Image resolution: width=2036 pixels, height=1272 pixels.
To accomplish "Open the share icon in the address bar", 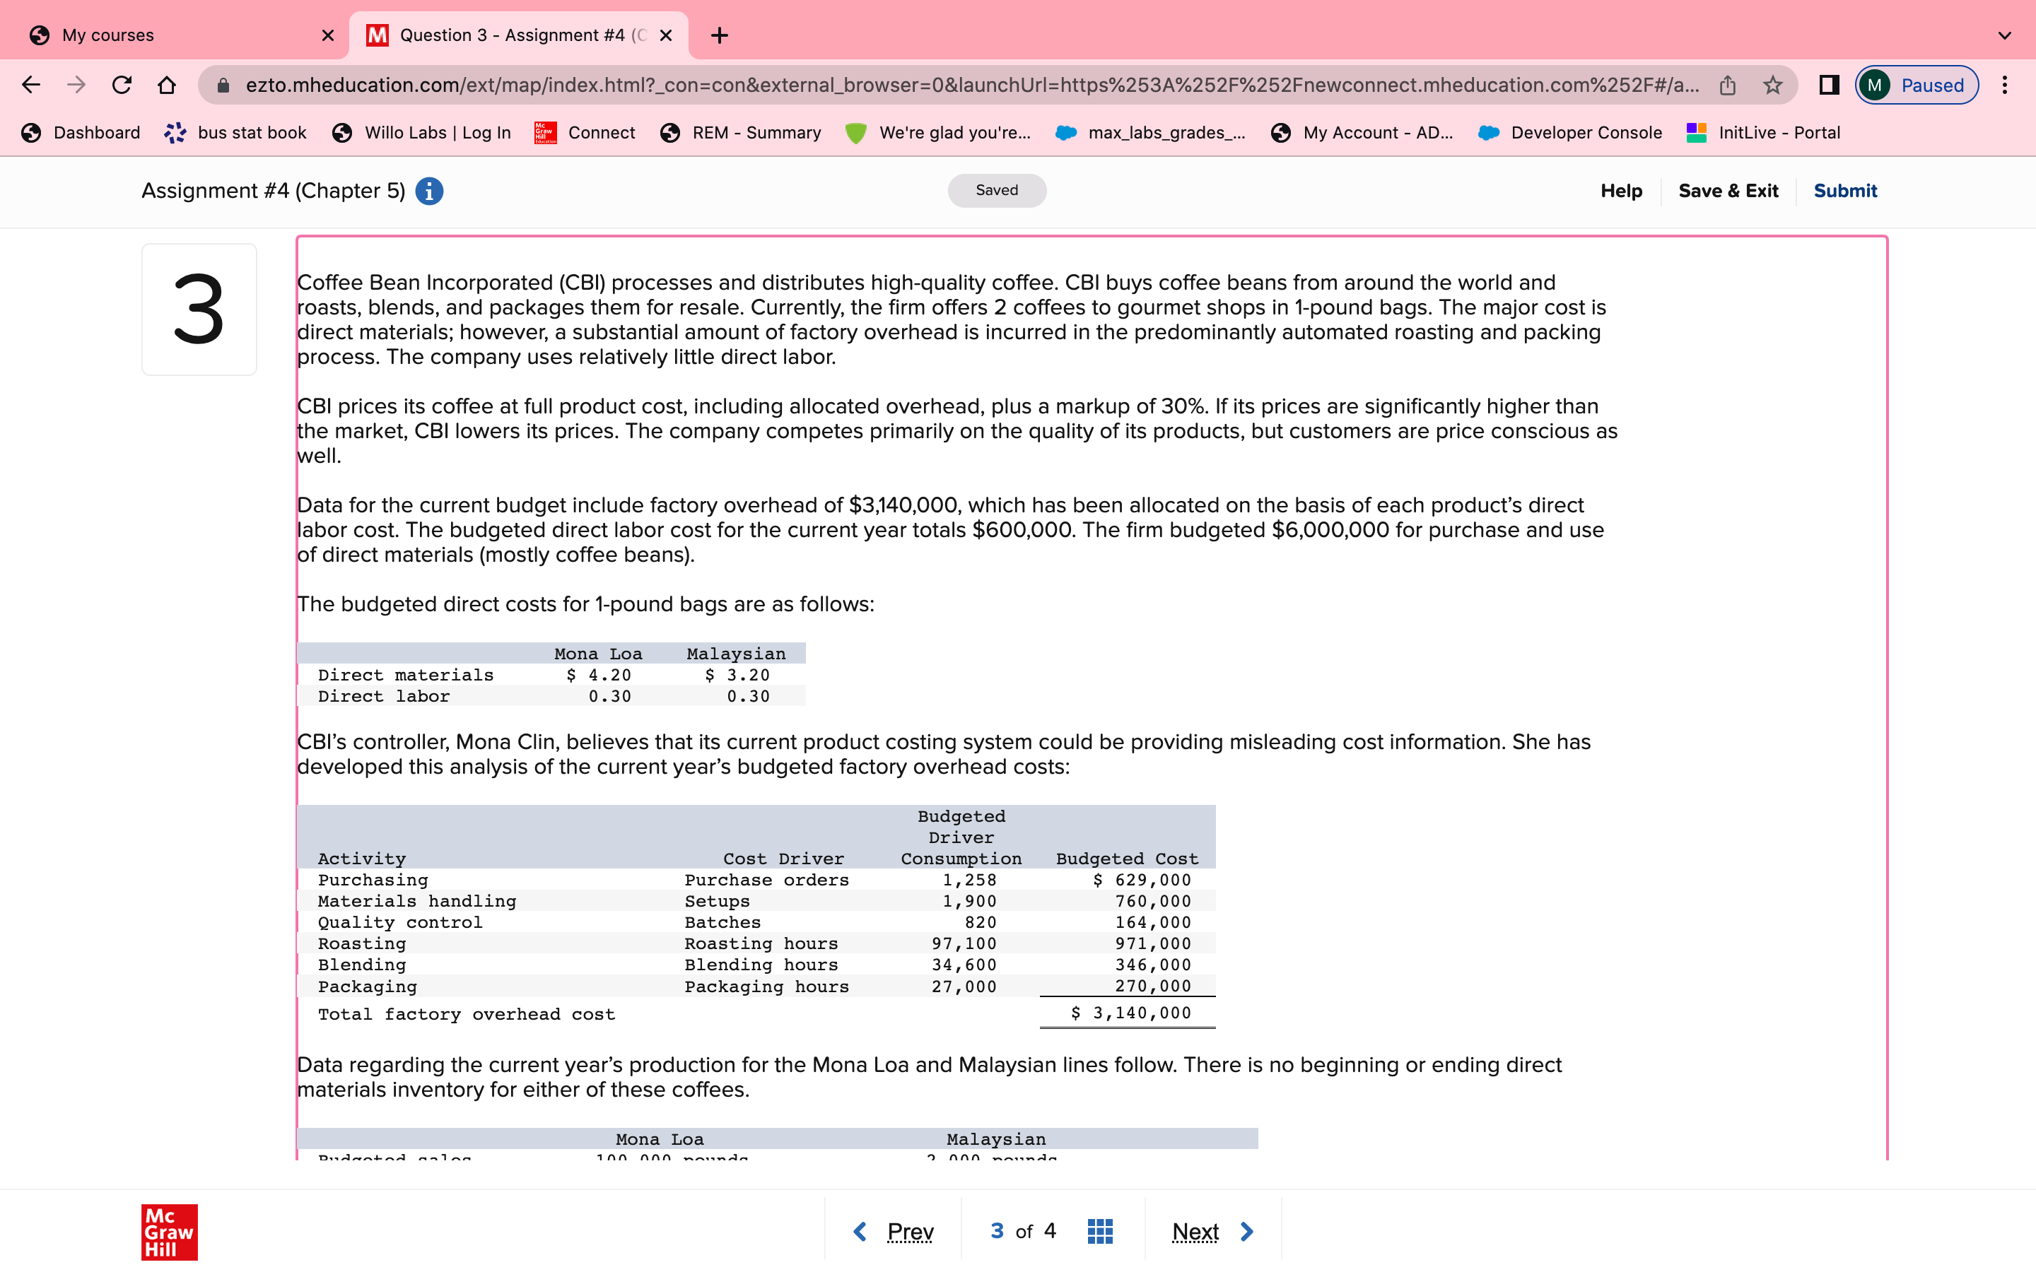I will [x=1728, y=84].
